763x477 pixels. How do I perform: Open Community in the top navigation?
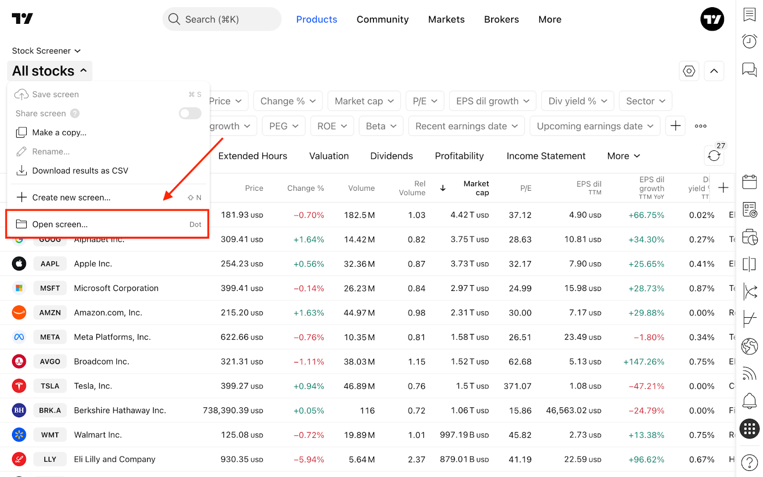(382, 20)
